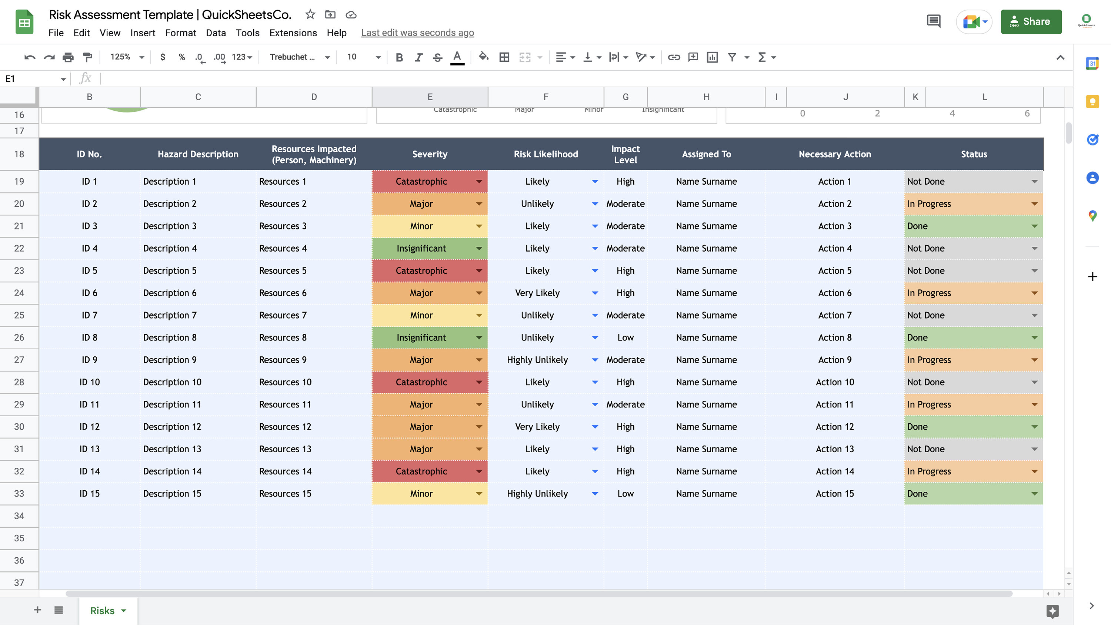The height and width of the screenshot is (625, 1111).
Task: Open version history via Last edit link
Action: [417, 32]
